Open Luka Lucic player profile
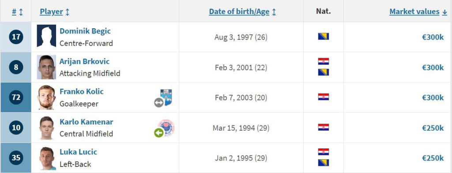 point(79,152)
